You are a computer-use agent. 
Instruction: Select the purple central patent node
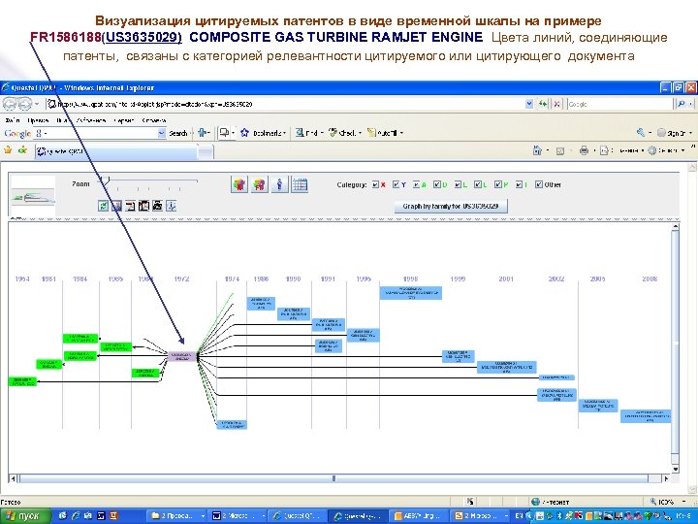182,356
